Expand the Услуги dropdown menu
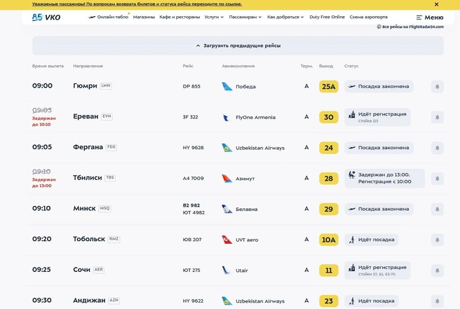460x309 pixels. coord(214,17)
